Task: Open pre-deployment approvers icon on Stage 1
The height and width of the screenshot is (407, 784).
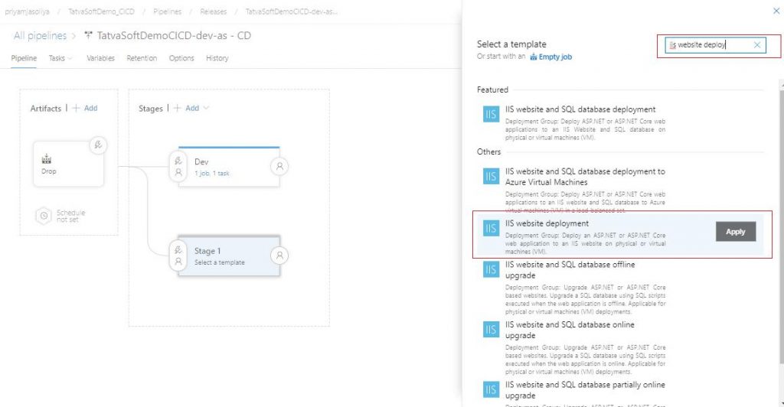Action: pos(178,261)
